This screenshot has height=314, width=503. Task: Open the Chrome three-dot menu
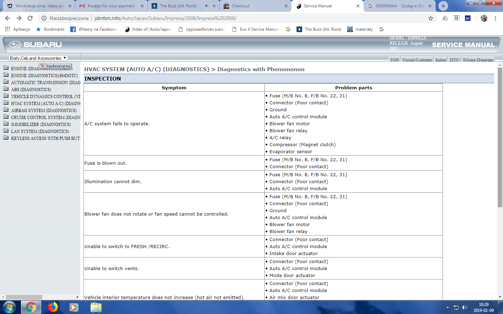pos(495,18)
